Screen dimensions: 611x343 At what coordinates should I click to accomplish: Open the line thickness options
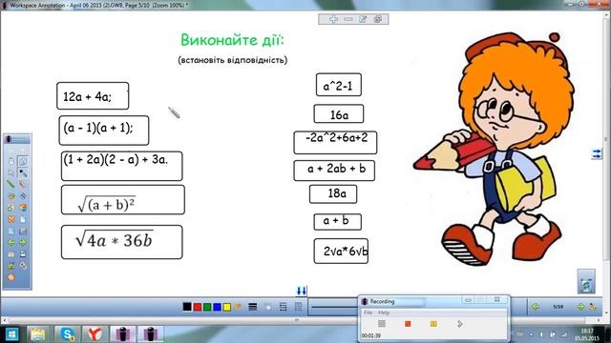click(x=252, y=307)
